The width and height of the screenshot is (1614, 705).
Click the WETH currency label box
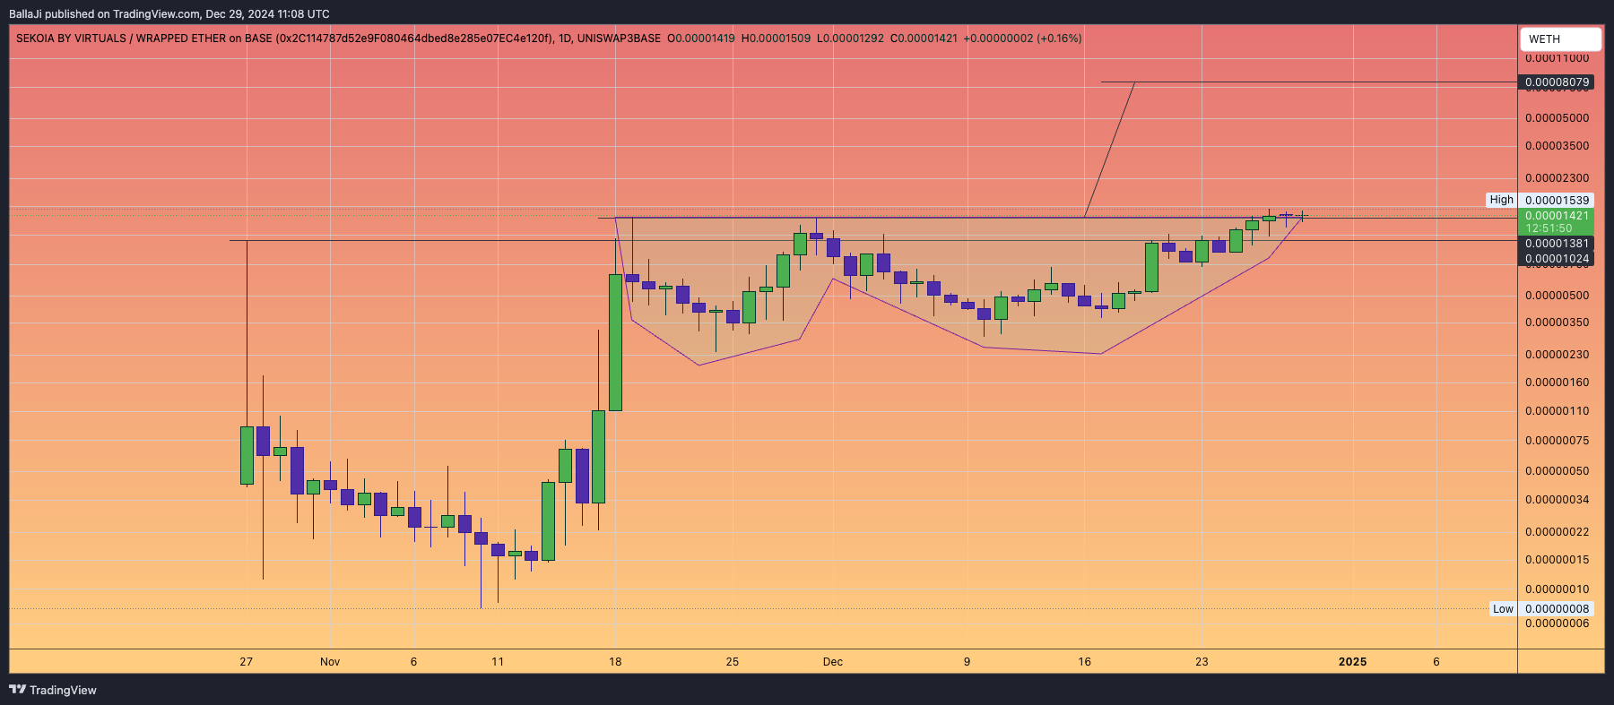[1560, 39]
